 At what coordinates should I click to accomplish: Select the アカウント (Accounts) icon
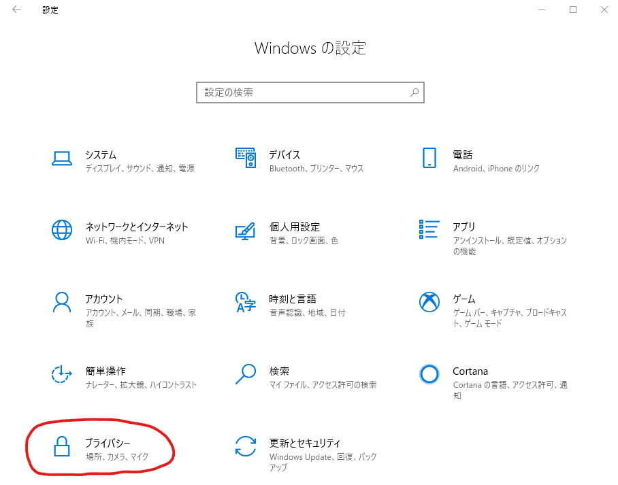coord(62,302)
